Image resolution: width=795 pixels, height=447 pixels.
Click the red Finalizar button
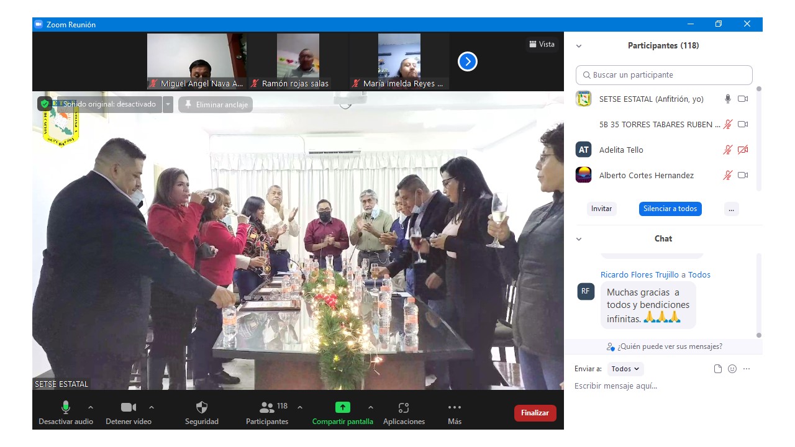click(535, 413)
